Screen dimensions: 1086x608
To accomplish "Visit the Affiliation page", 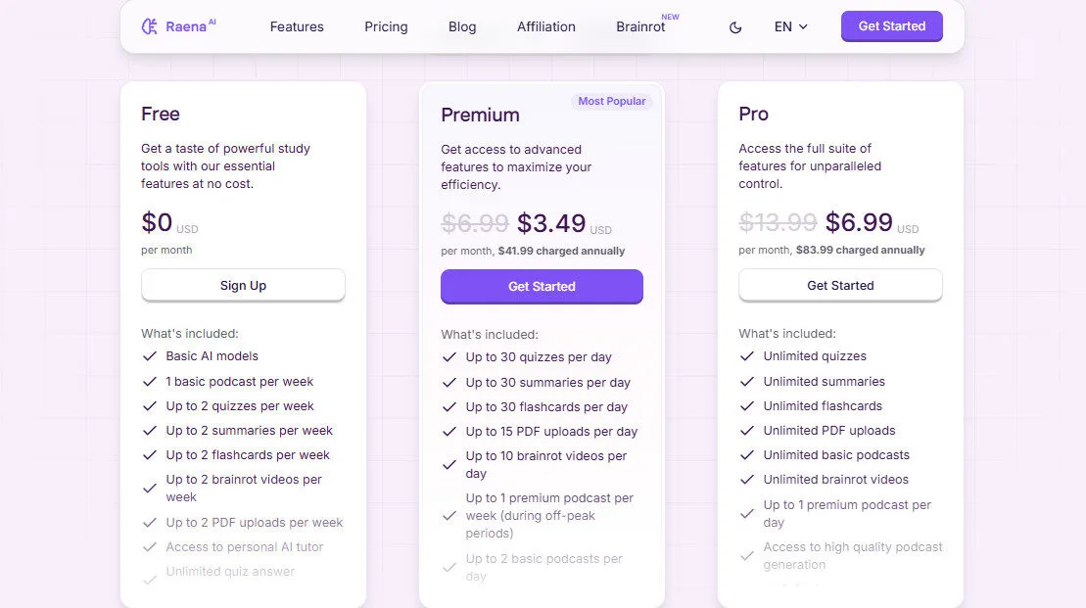I will tap(545, 26).
